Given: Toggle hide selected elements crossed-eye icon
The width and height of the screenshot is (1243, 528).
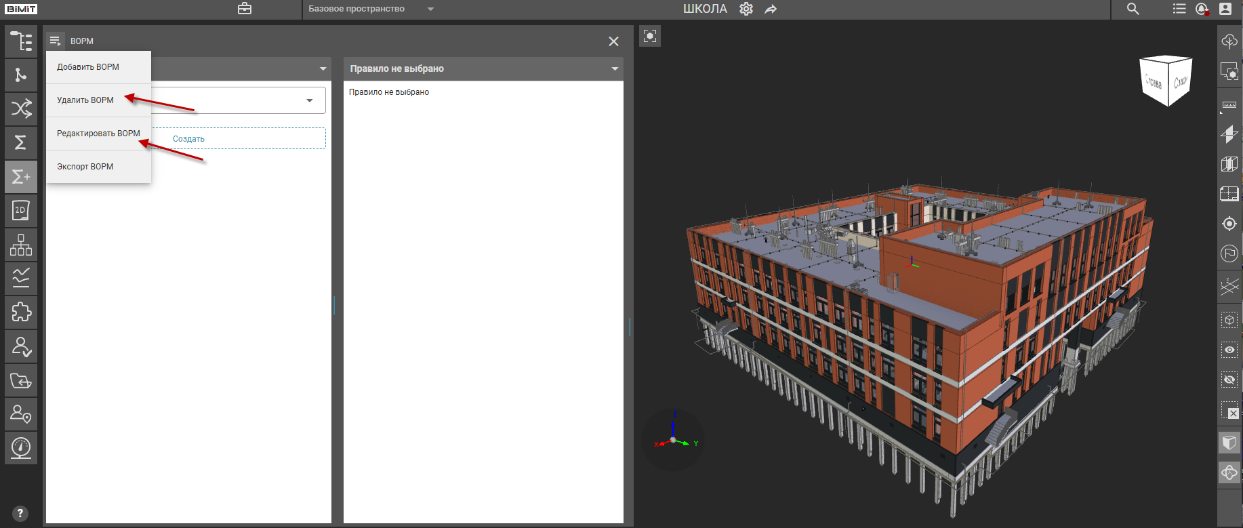Looking at the screenshot, I should pyautogui.click(x=1229, y=380).
